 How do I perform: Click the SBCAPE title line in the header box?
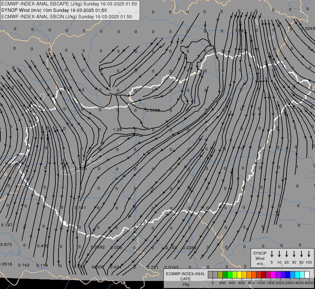click(x=69, y=4)
